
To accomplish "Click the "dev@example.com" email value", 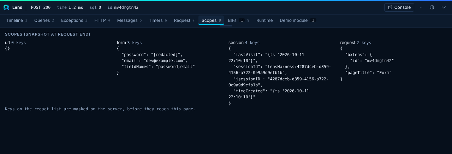I will pos(165,61).
